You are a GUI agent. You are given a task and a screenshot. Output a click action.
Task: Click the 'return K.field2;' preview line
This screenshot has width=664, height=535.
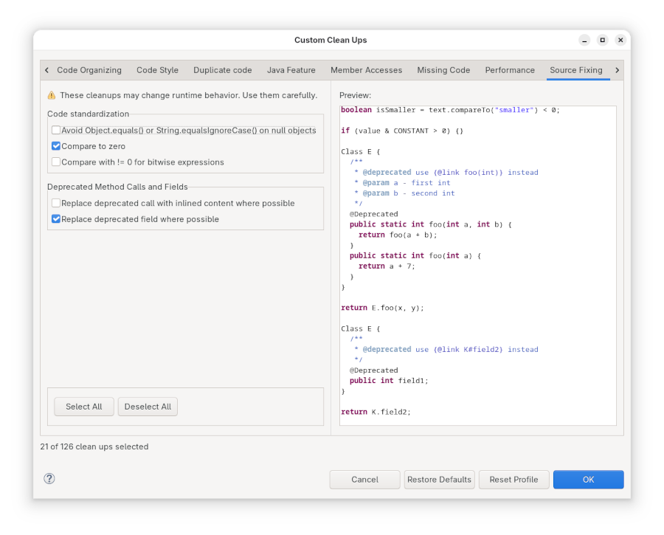(x=376, y=412)
